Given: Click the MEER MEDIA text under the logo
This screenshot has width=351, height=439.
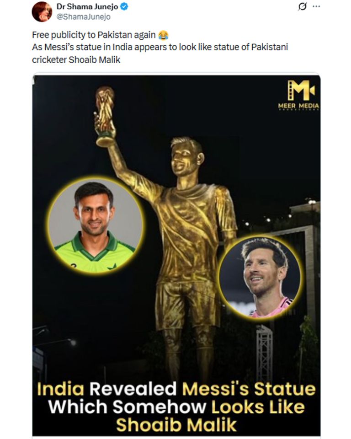Looking at the screenshot, I should pos(298,106).
